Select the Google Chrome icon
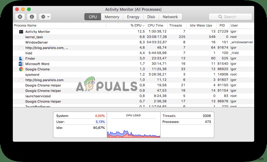This screenshot has height=162, width=267. tap(21, 69)
